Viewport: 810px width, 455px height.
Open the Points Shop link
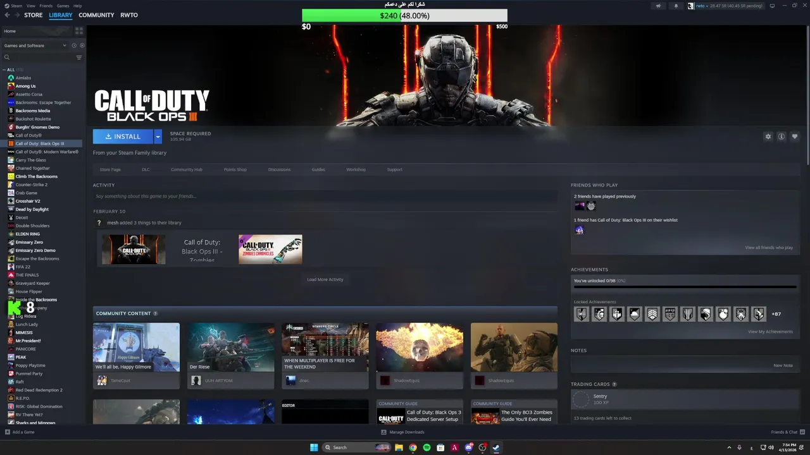pyautogui.click(x=235, y=169)
